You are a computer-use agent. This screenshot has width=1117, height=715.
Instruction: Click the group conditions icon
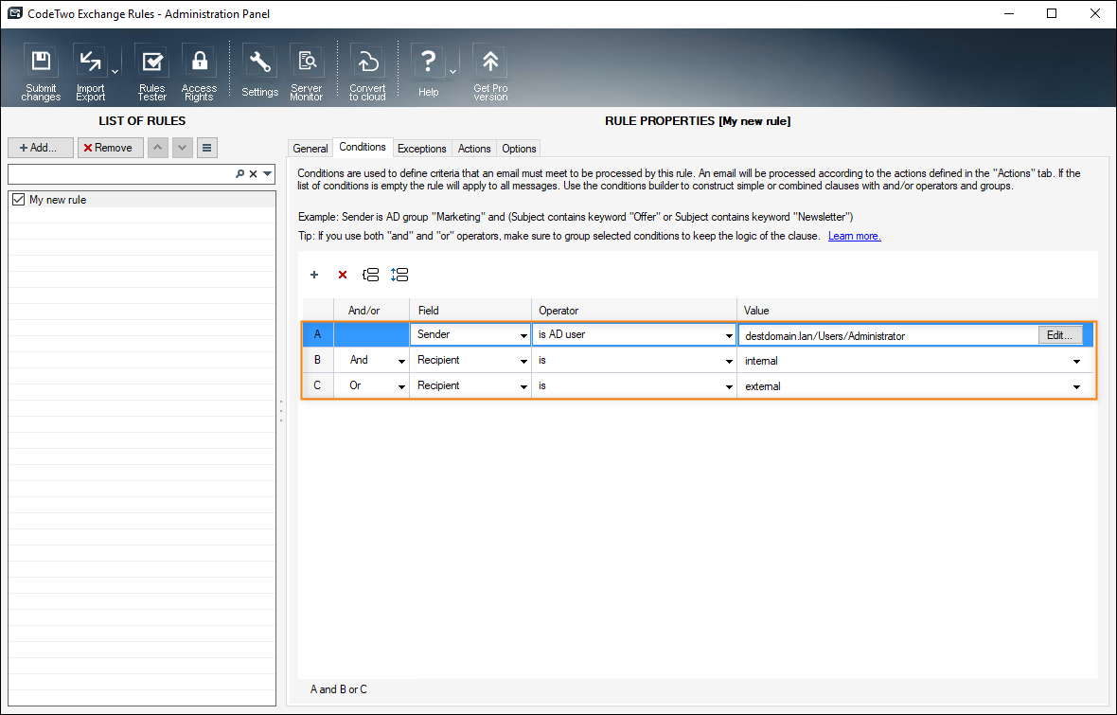(370, 275)
